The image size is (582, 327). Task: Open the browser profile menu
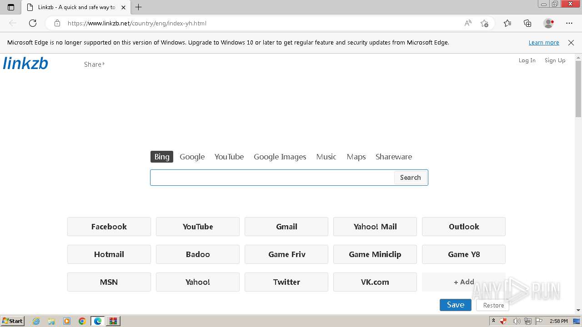(x=549, y=23)
